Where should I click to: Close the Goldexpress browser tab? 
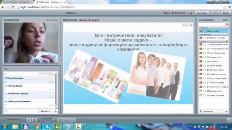pos(65,2)
